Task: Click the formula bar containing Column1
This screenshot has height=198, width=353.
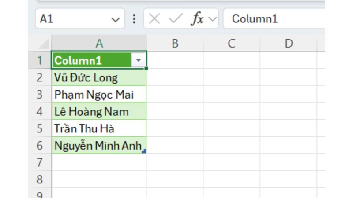Action: click(274, 18)
